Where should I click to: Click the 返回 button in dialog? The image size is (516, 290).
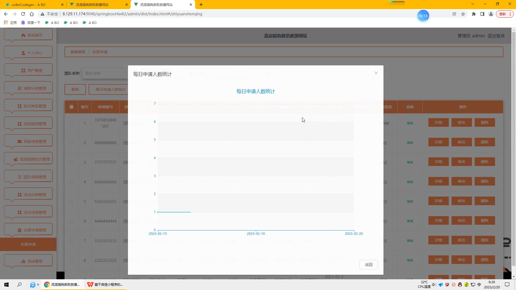click(368, 264)
